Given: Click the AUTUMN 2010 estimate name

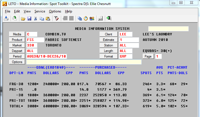Looking at the screenshot, I should 155,40.
